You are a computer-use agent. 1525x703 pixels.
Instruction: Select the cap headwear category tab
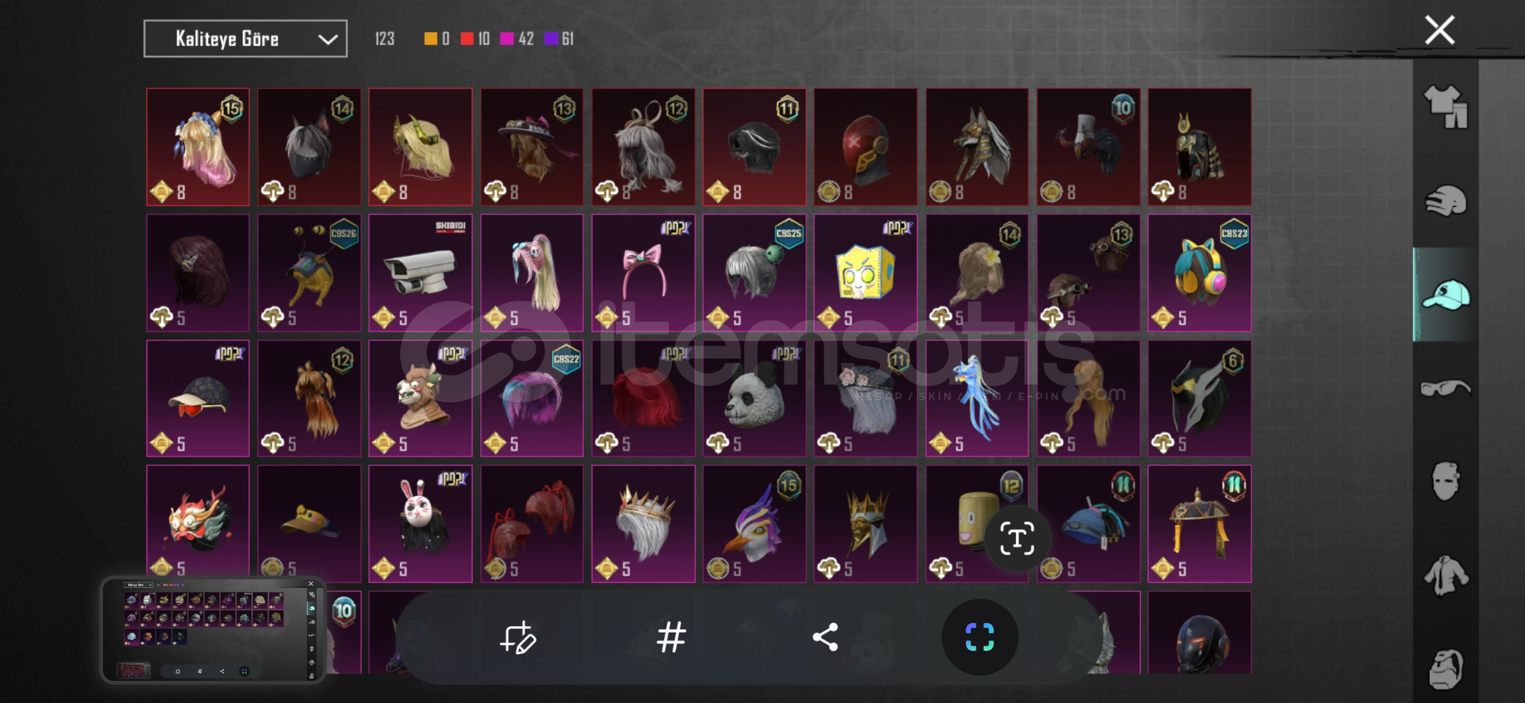pyautogui.click(x=1445, y=294)
